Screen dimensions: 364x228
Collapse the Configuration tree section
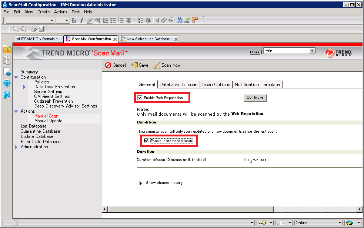(16, 77)
